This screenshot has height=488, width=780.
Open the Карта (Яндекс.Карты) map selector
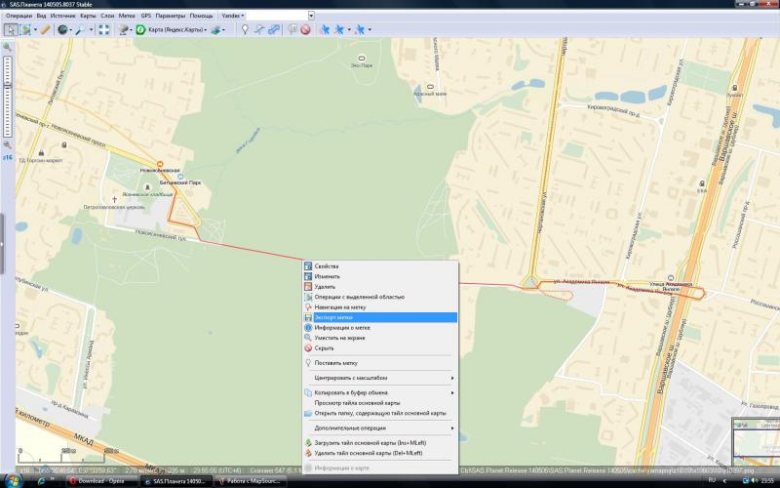(177, 30)
